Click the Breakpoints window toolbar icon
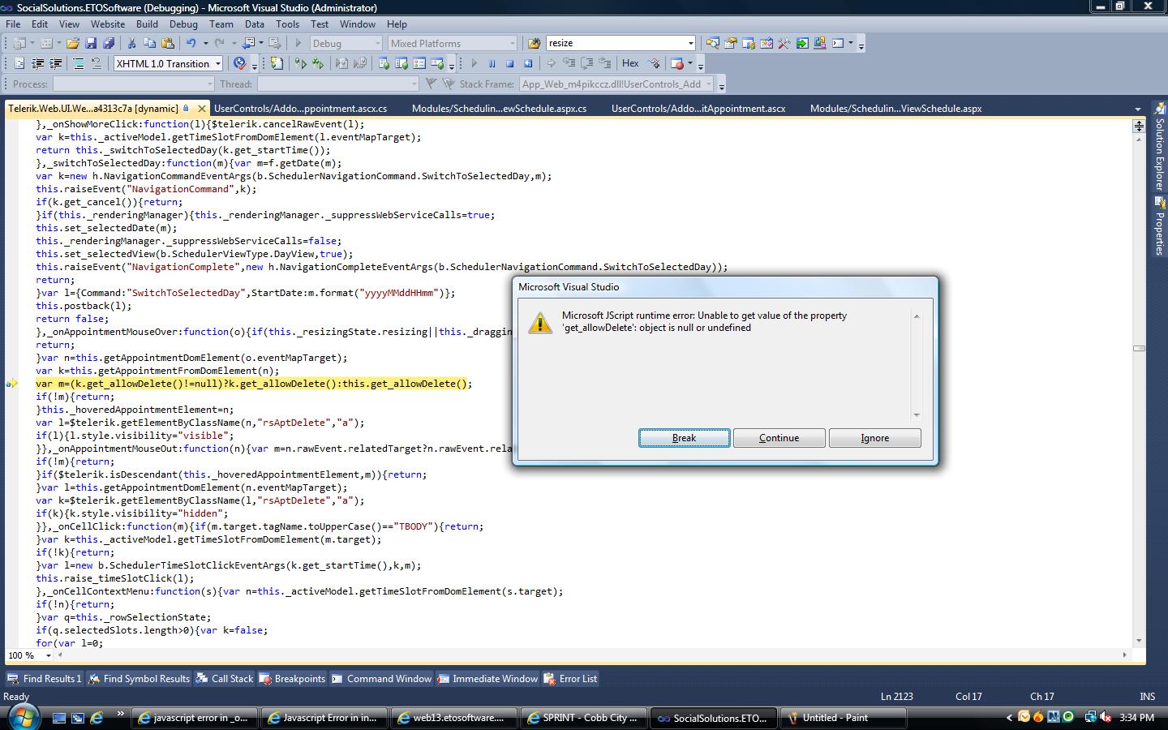The width and height of the screenshot is (1168, 730). pyautogui.click(x=677, y=63)
